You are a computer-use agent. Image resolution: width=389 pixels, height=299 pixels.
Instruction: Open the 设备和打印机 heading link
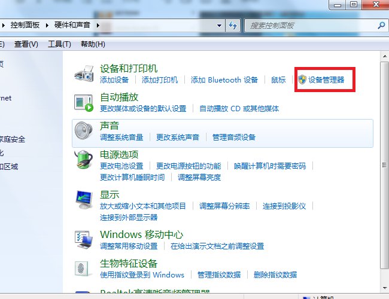click(x=129, y=68)
